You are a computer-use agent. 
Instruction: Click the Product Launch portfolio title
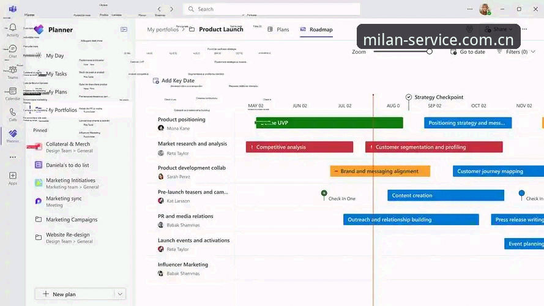(221, 29)
